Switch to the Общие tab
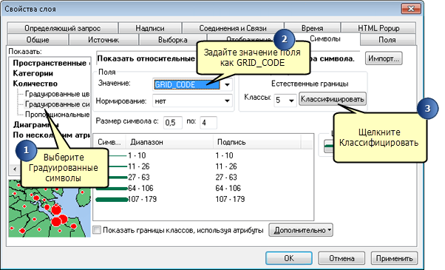This screenshot has height=270, width=445. pos(38,40)
